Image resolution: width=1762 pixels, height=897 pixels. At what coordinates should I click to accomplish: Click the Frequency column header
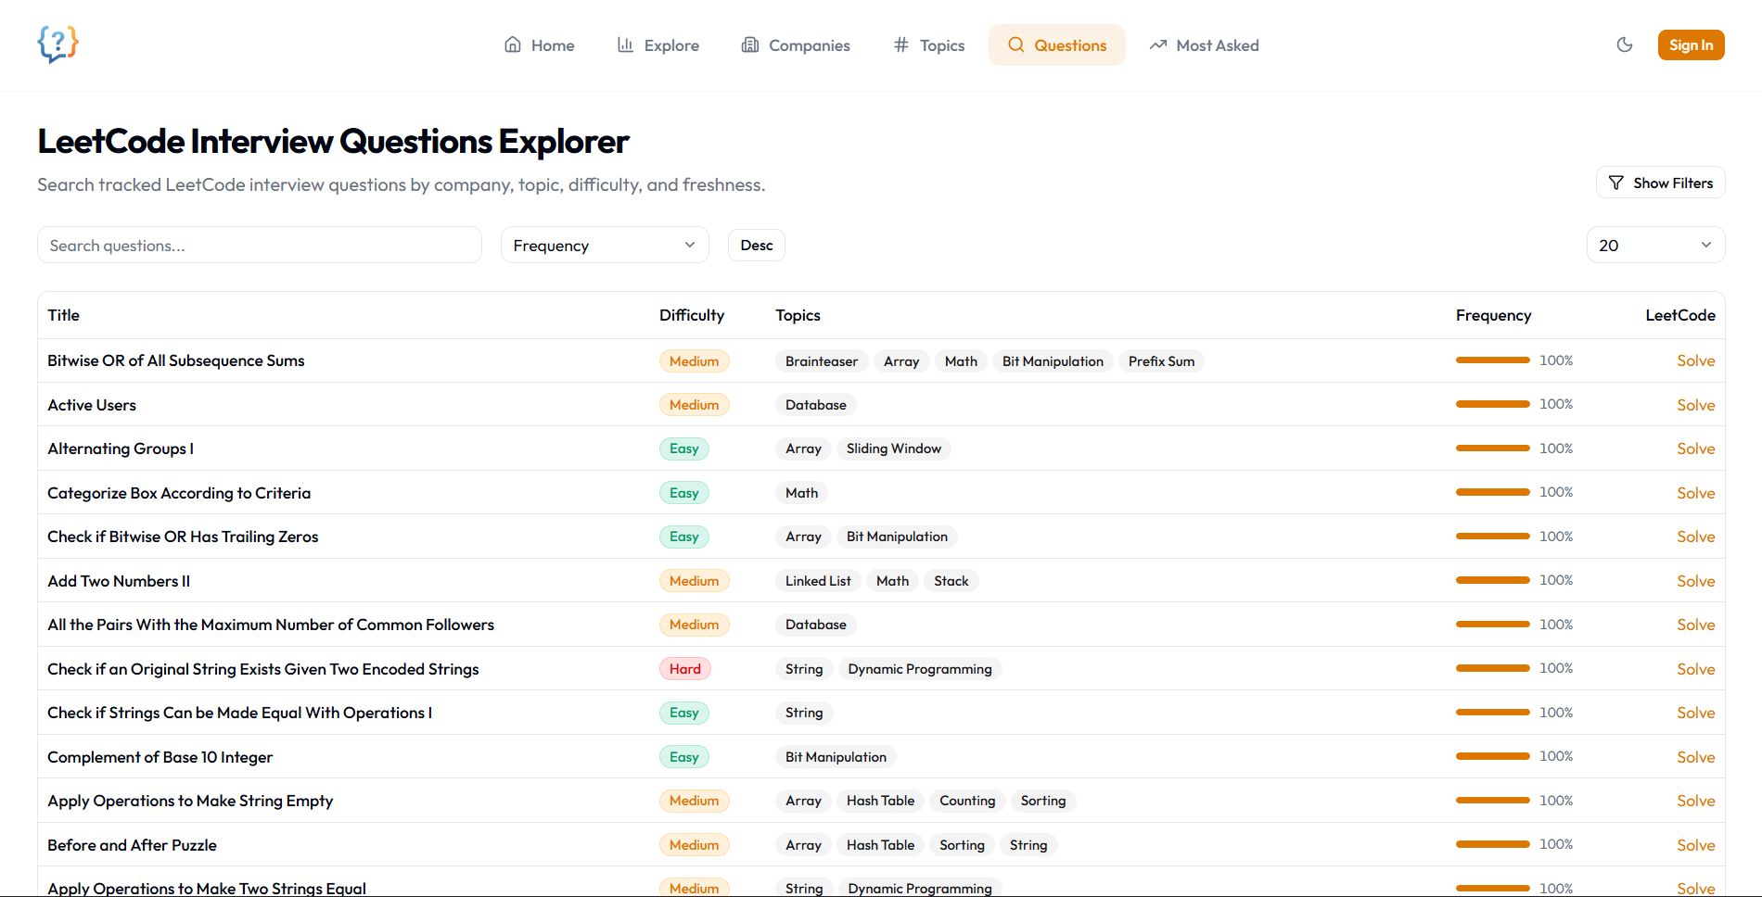(1493, 315)
